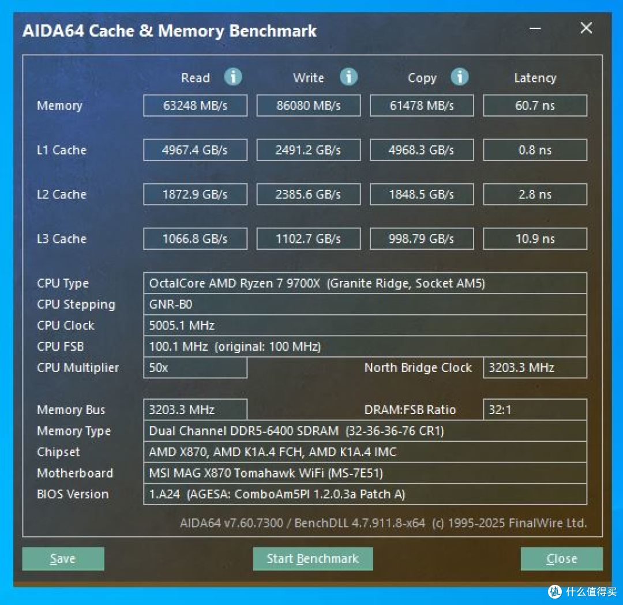Image resolution: width=623 pixels, height=605 pixels.
Task: Click the Motherboard MSI MAG X870 field
Action: (x=365, y=473)
